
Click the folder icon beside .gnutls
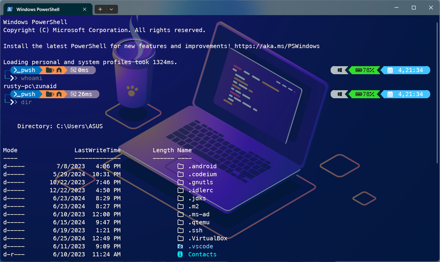(x=180, y=182)
